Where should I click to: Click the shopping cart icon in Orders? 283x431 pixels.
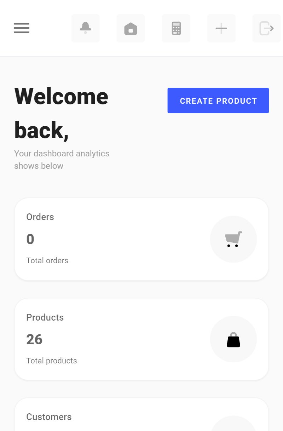(x=233, y=239)
